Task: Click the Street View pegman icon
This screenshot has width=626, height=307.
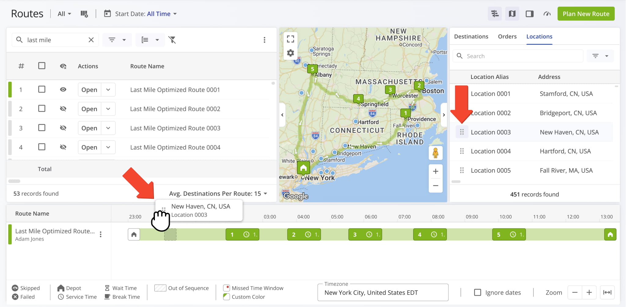Action: point(436,153)
